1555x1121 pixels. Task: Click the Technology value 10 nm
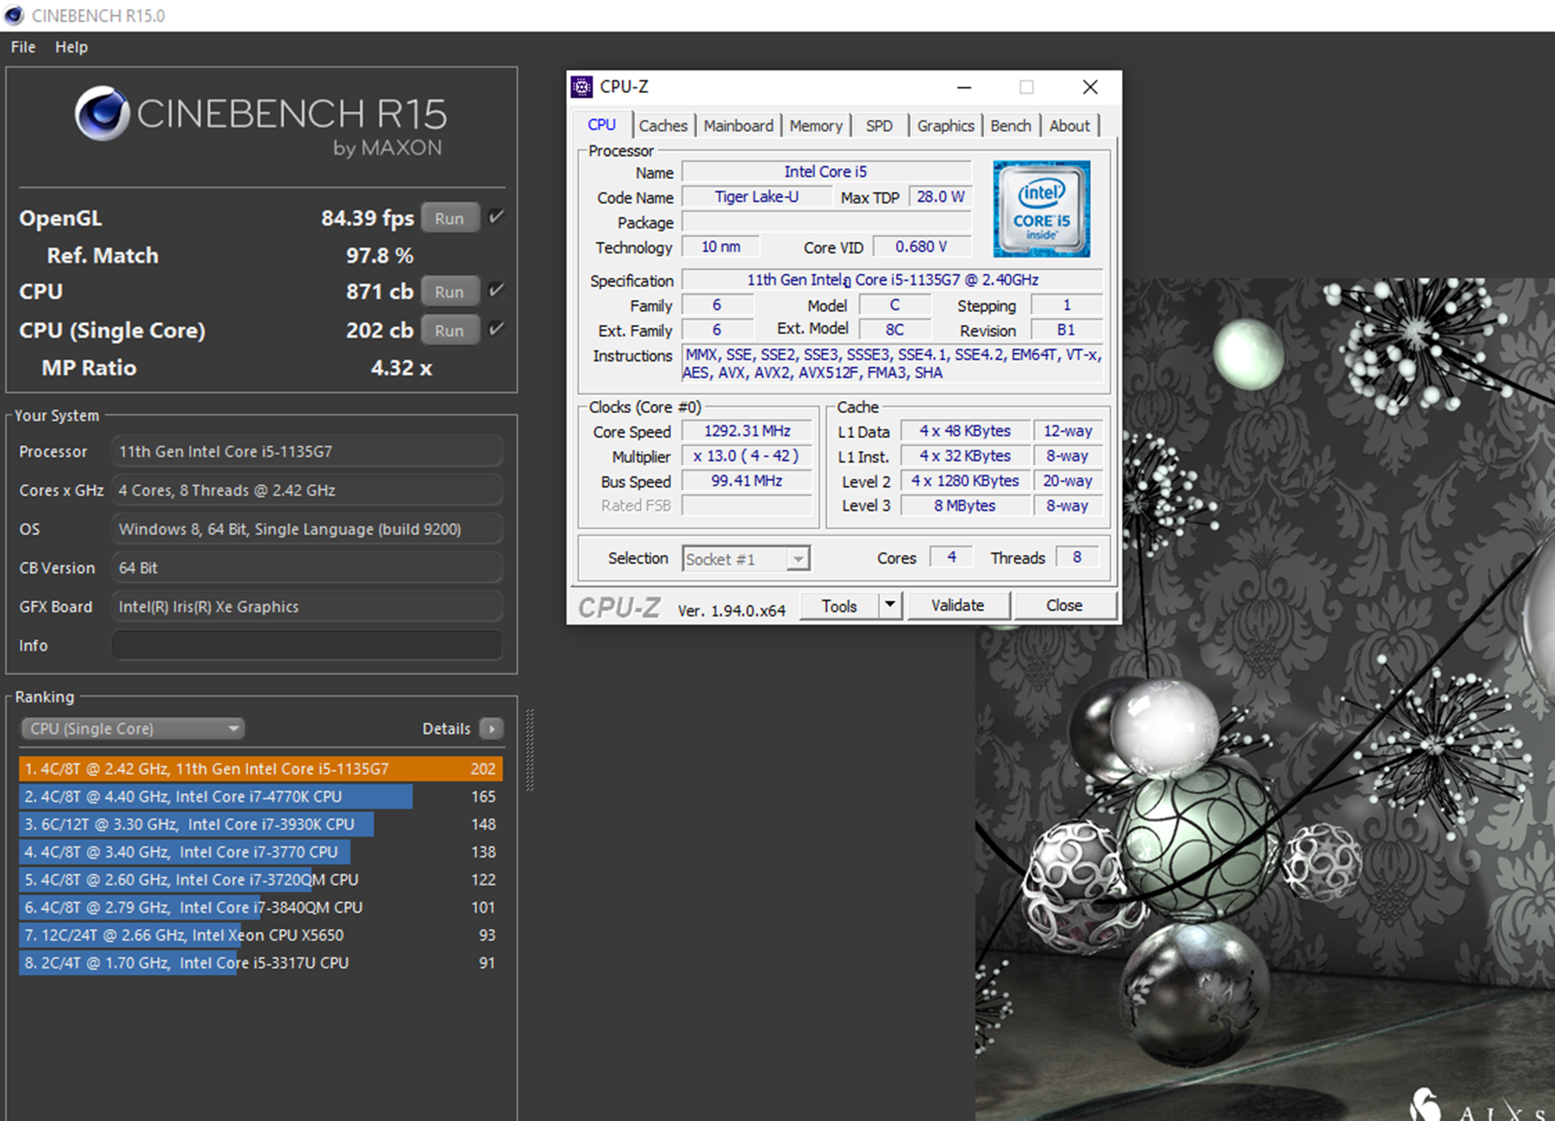(721, 247)
